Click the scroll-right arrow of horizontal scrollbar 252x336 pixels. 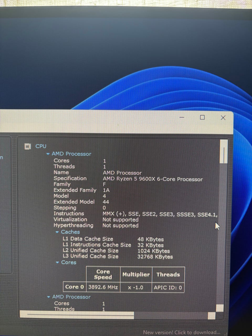pyautogui.click(x=211, y=316)
